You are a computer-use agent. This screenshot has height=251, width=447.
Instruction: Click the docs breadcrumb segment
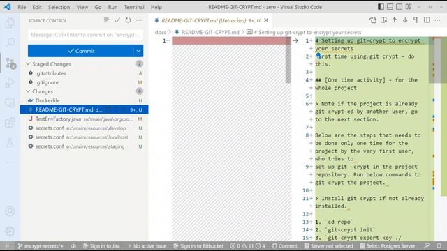[x=160, y=33]
